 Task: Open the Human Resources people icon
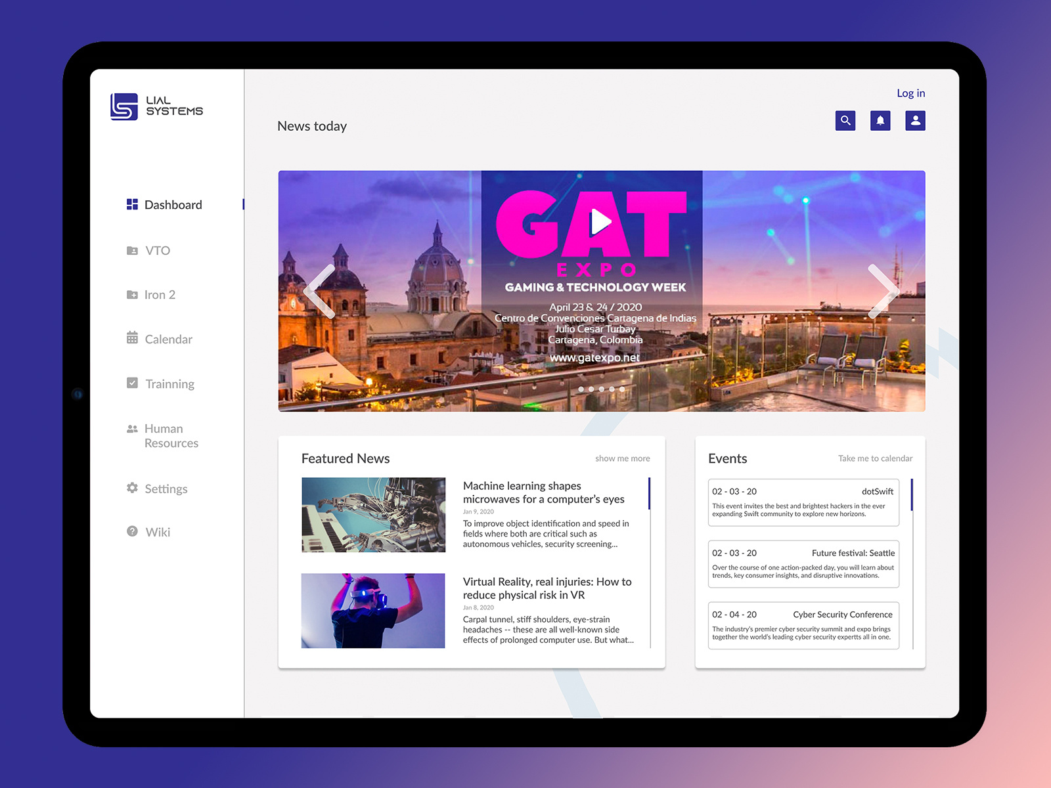tap(131, 428)
